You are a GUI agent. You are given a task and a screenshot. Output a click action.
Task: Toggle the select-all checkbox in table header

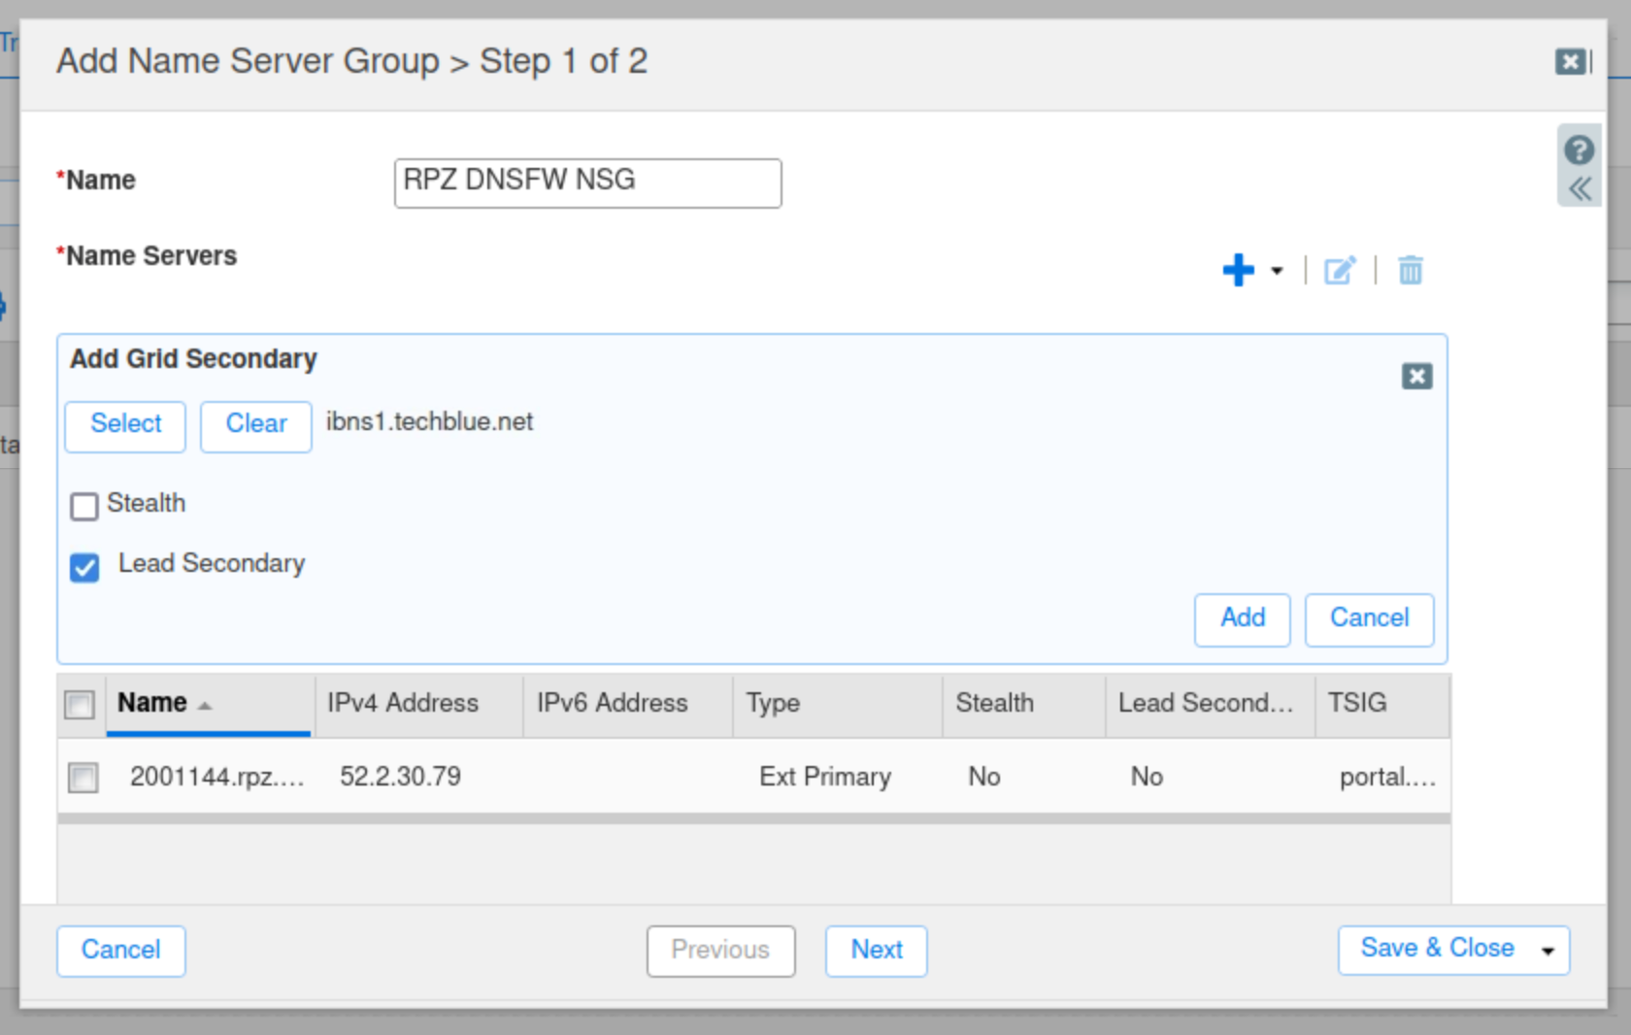[80, 704]
